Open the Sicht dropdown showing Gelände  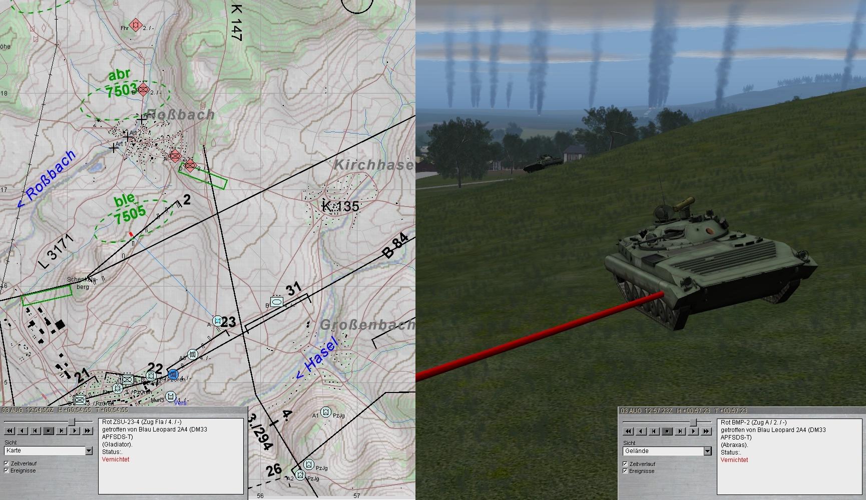[x=707, y=451]
